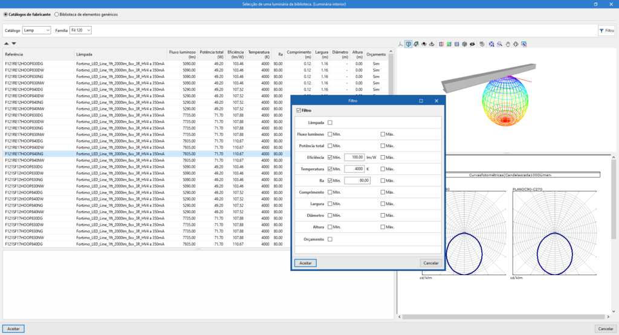Click the Eficiência minimum value field
619x335 pixels.
point(354,158)
